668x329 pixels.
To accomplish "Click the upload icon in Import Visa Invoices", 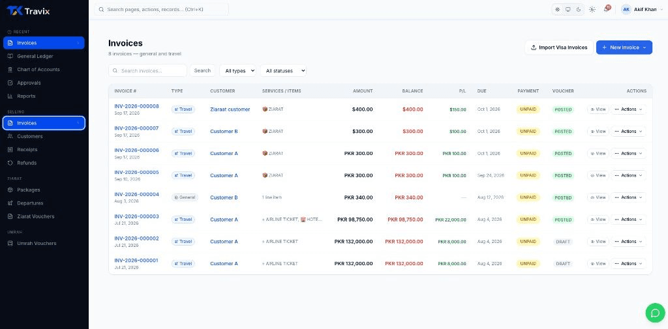I will pos(534,48).
